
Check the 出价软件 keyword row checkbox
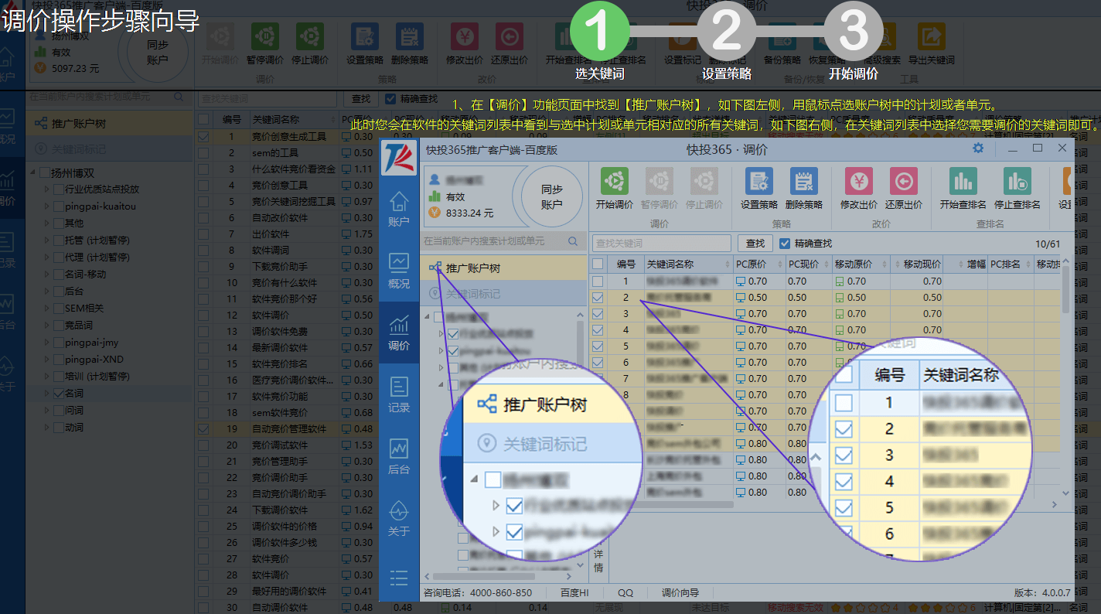point(203,234)
